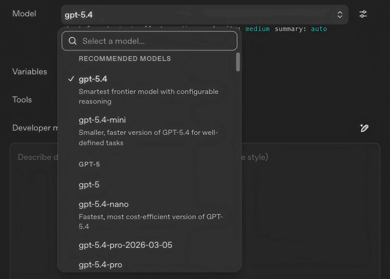Choose the gpt-5 model option
Viewport: 390px width, 279px height.
pyautogui.click(x=89, y=185)
